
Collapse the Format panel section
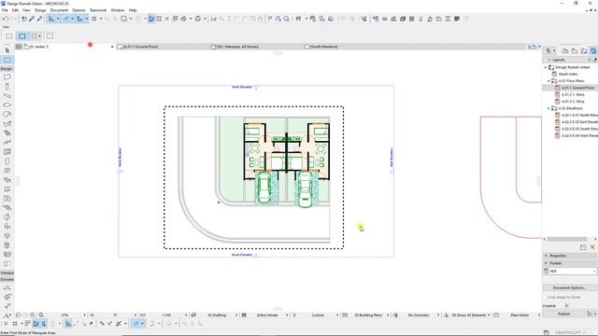click(x=546, y=263)
